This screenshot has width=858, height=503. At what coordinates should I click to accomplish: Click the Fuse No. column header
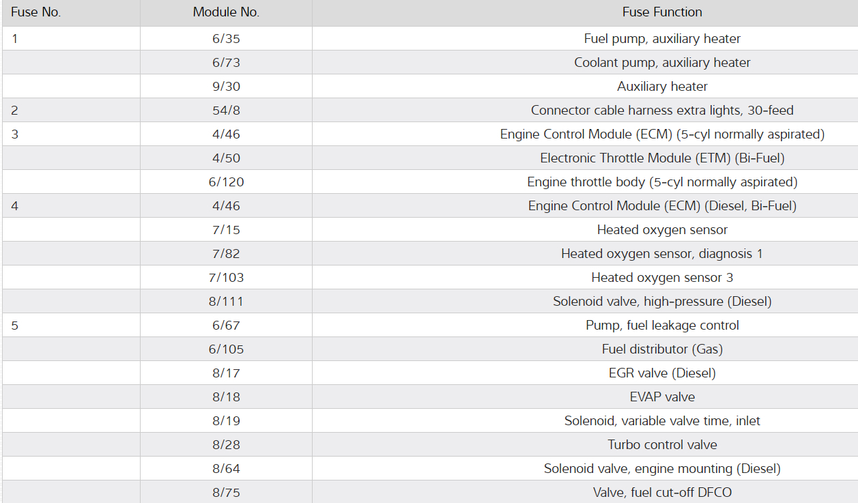point(36,12)
